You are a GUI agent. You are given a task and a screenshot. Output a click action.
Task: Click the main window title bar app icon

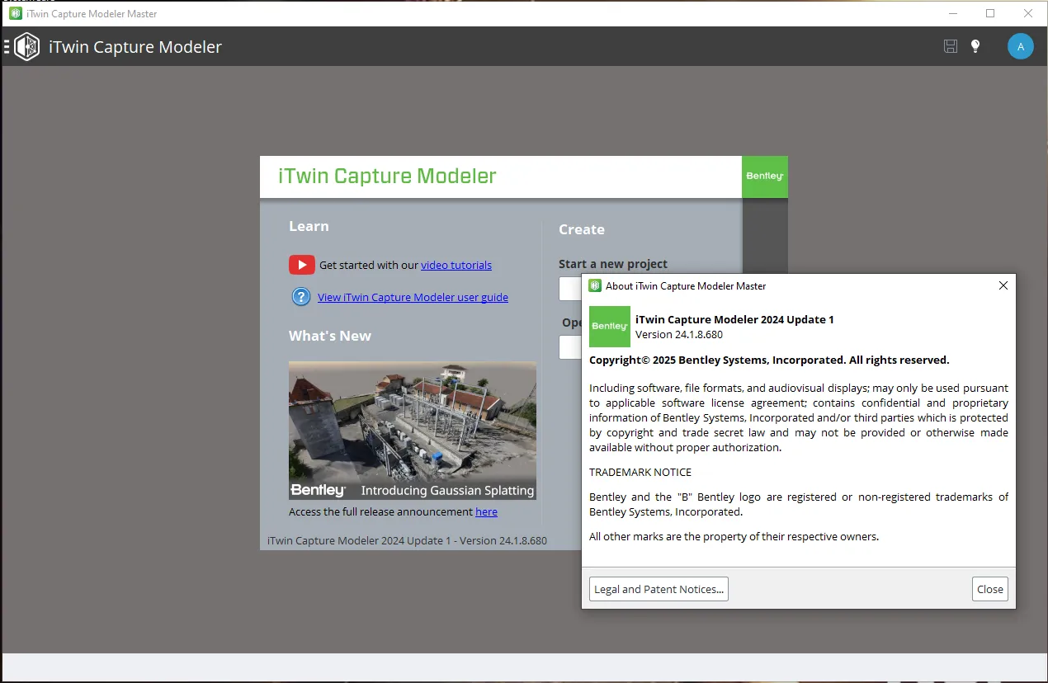[16, 13]
